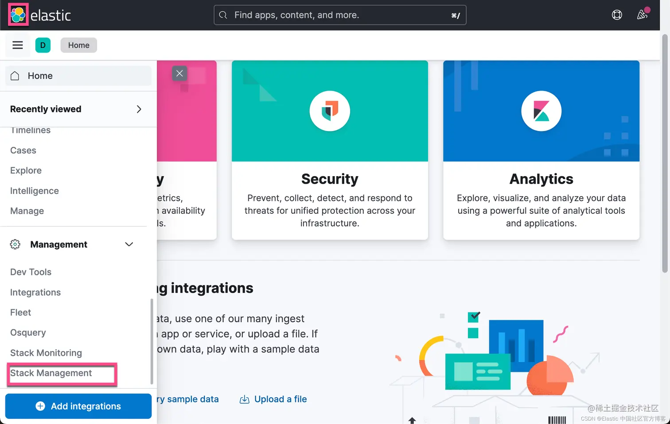The height and width of the screenshot is (424, 670).
Task: Click plus icon on Add integrations
Action: tap(40, 406)
